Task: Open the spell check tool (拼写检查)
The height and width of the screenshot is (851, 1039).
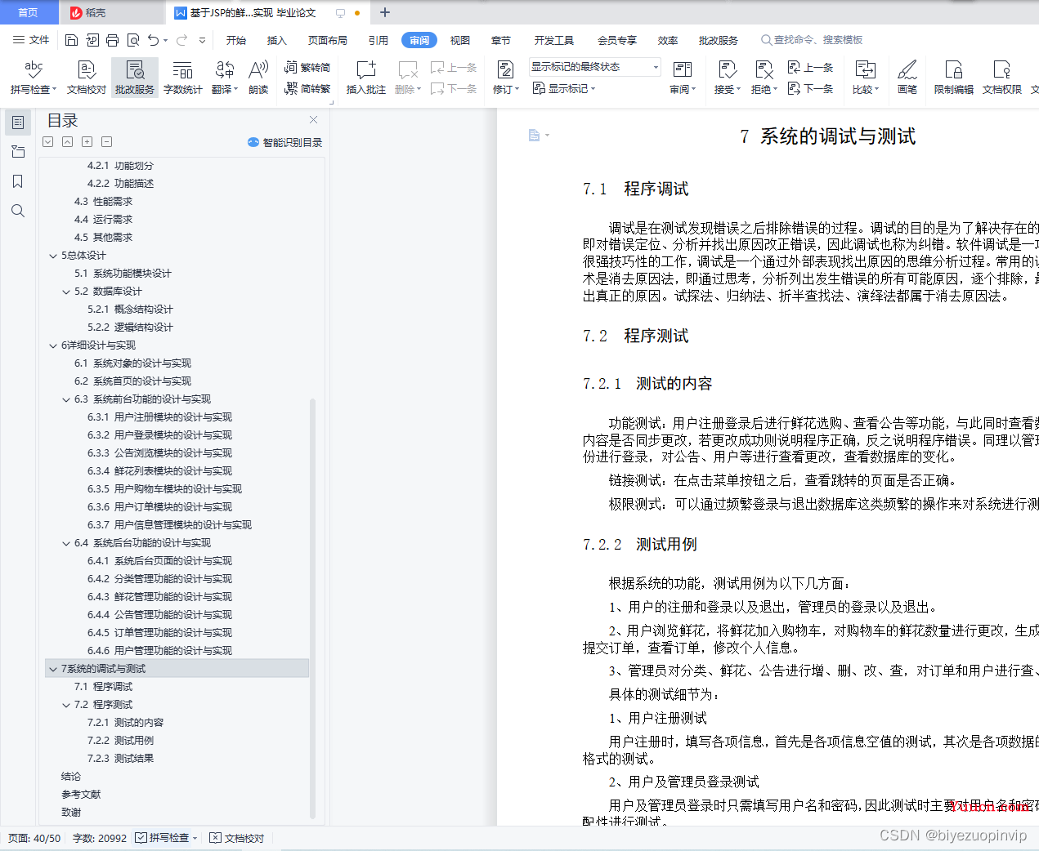Action: click(34, 78)
